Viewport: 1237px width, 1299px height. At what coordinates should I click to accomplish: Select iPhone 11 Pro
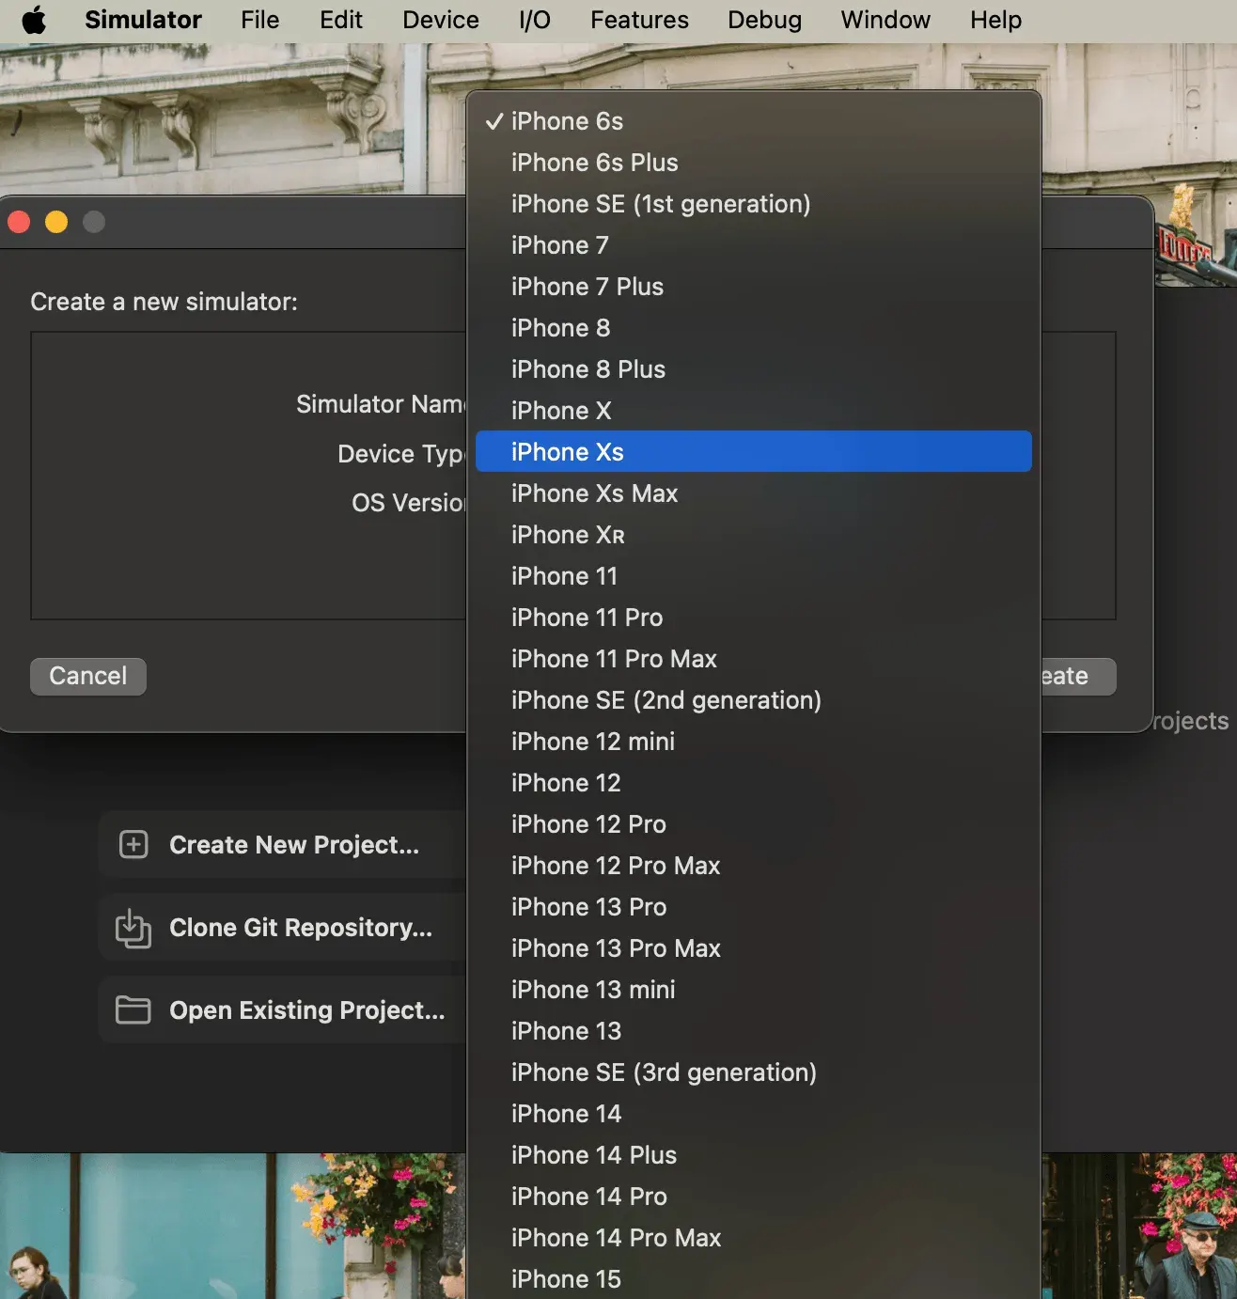[x=754, y=618]
